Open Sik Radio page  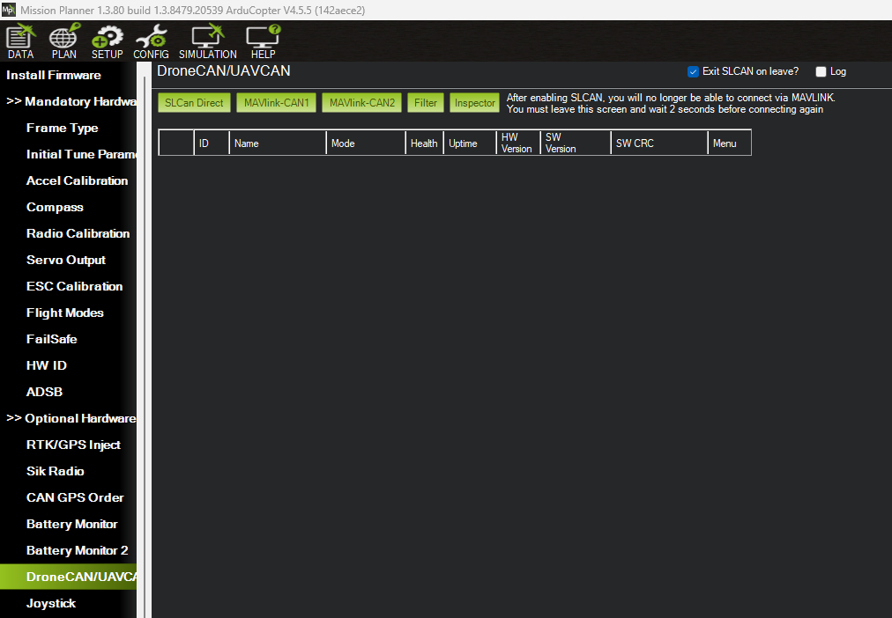click(x=56, y=472)
